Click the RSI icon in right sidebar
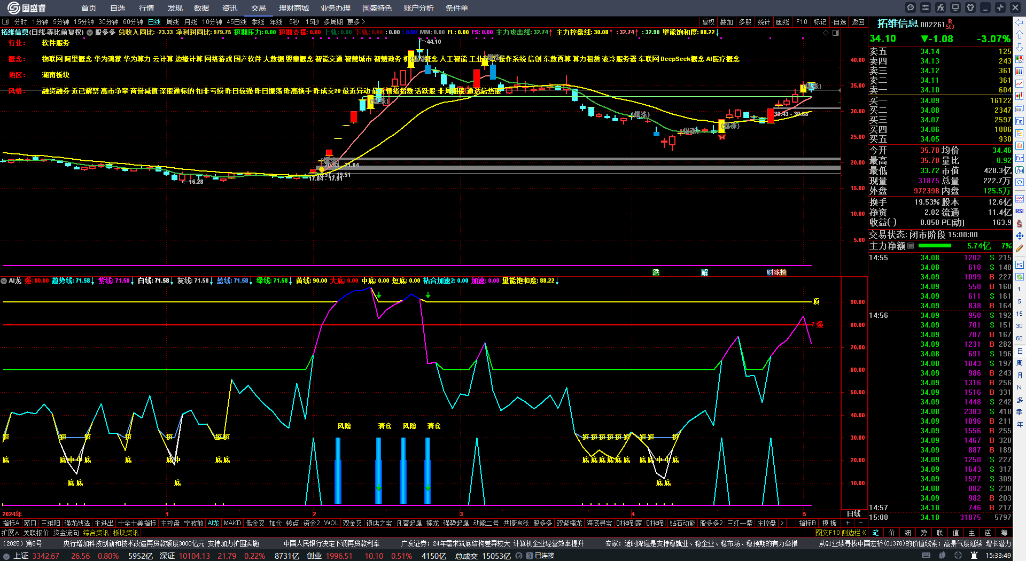This screenshot has height=561, width=1026. click(1020, 211)
